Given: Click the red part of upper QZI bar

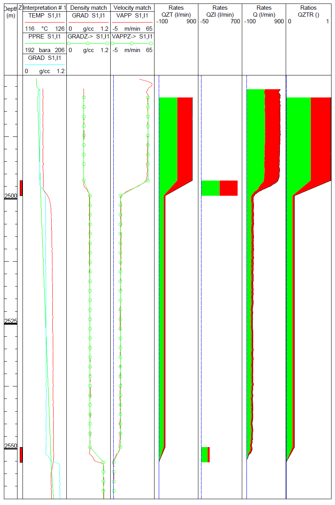Looking at the screenshot, I should pos(228,188).
